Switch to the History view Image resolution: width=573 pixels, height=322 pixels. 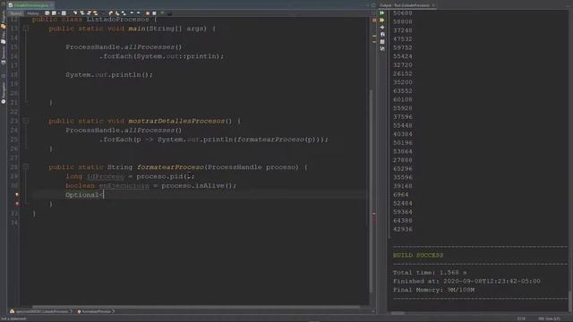click(x=33, y=13)
